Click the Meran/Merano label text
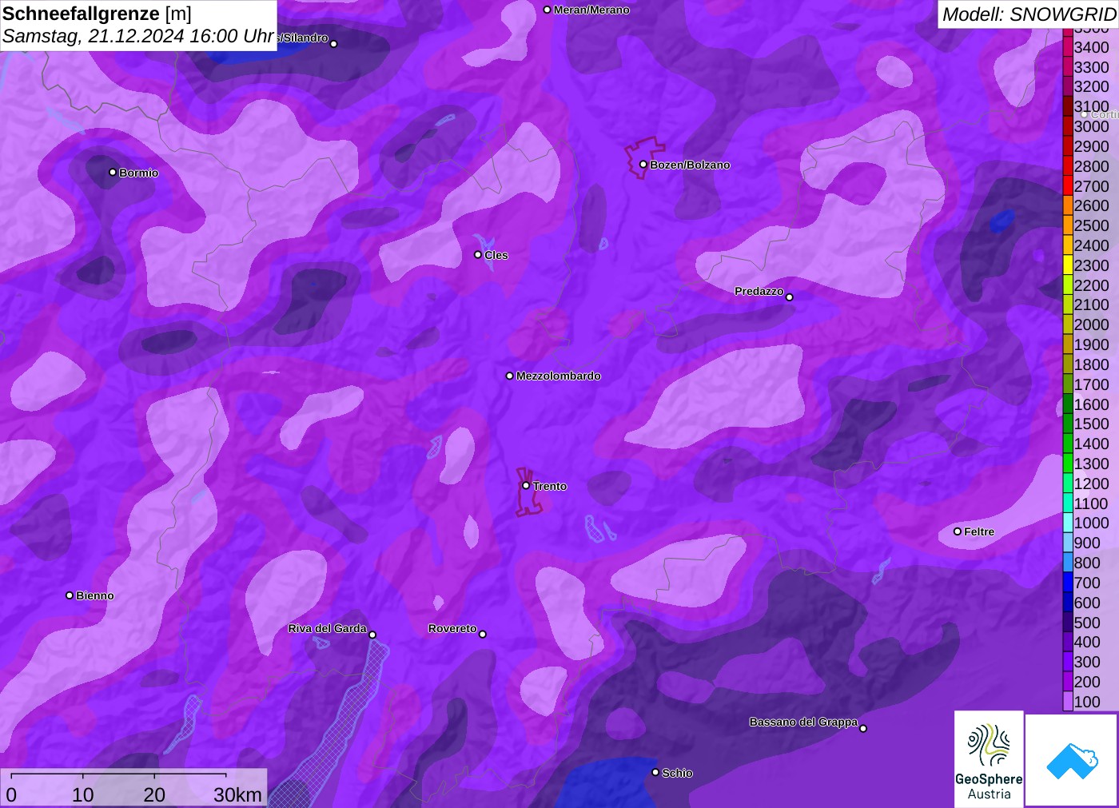This screenshot has height=808, width=1119. (591, 10)
